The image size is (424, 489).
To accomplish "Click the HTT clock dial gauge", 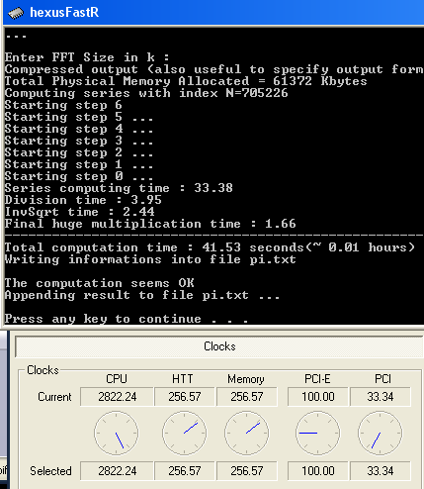I will click(x=185, y=433).
